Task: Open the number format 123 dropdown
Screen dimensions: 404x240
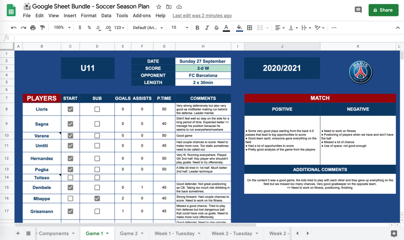Action: click(119, 28)
